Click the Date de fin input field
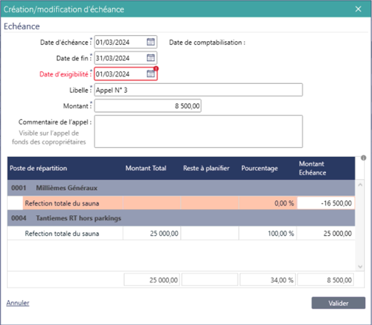372x325 pixels. click(126, 58)
